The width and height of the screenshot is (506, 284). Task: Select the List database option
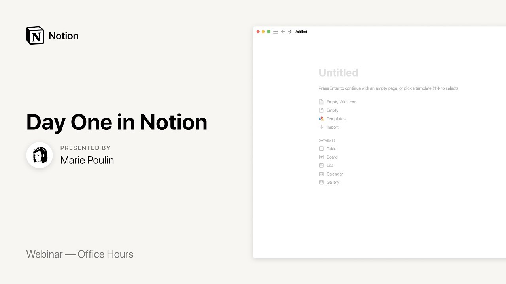330,166
